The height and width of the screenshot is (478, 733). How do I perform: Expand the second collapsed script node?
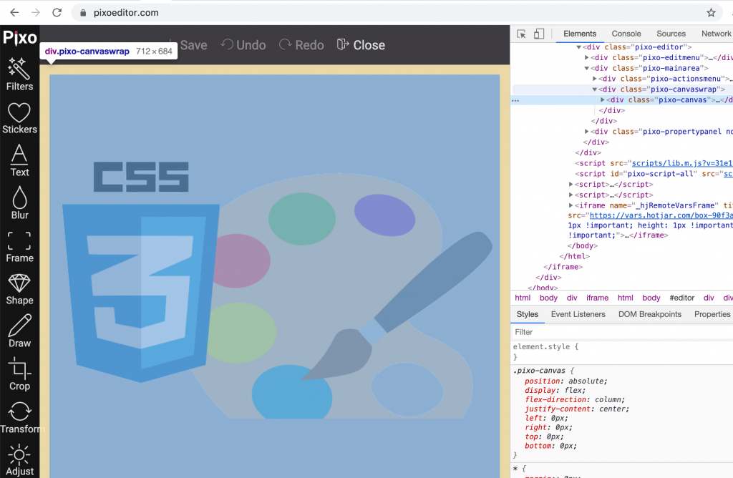[x=571, y=195]
